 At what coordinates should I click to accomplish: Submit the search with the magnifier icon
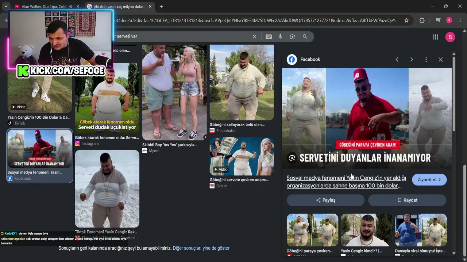305,36
